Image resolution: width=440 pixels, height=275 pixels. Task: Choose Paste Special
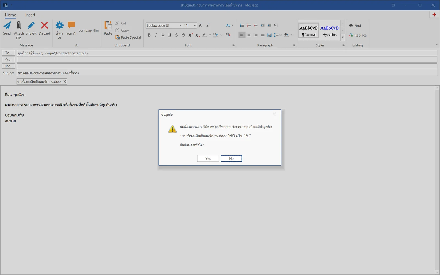click(128, 37)
